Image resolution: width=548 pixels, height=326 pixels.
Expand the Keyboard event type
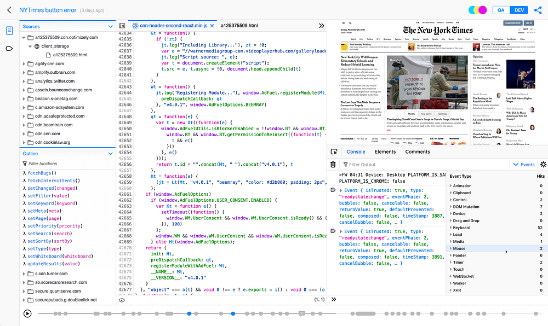click(x=450, y=228)
